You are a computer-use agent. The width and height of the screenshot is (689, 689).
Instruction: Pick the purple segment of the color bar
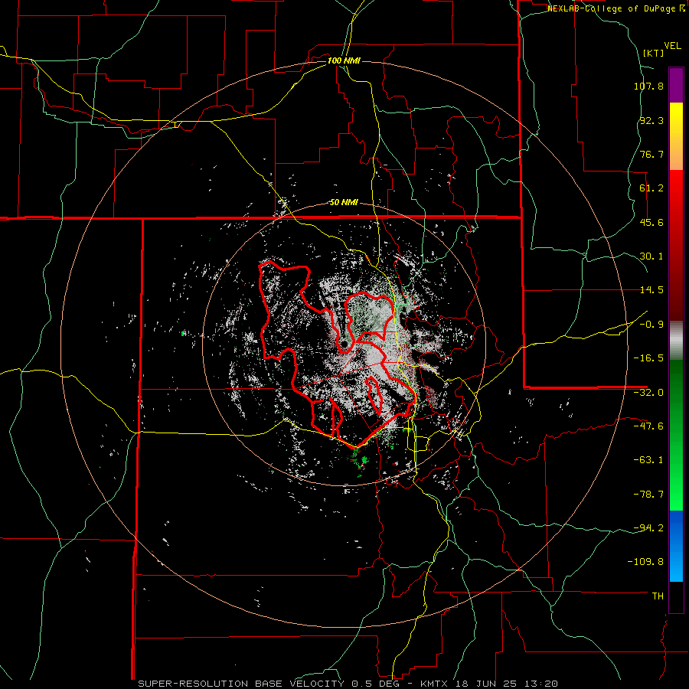pyautogui.click(x=676, y=85)
